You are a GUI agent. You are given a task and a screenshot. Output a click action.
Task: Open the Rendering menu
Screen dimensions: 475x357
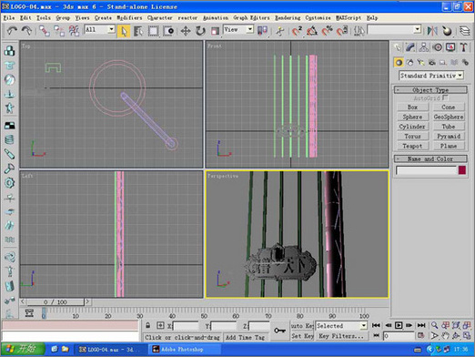coord(288,18)
